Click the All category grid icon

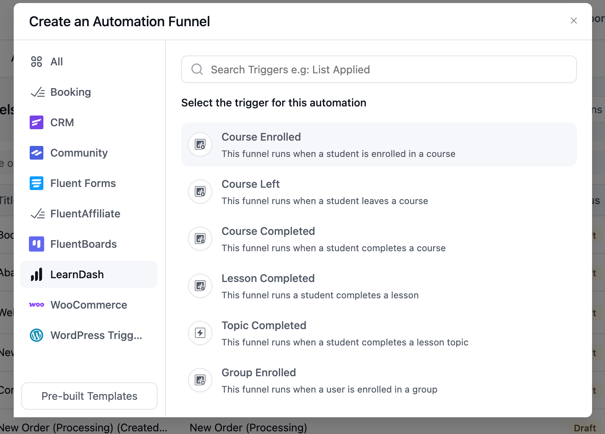point(37,62)
